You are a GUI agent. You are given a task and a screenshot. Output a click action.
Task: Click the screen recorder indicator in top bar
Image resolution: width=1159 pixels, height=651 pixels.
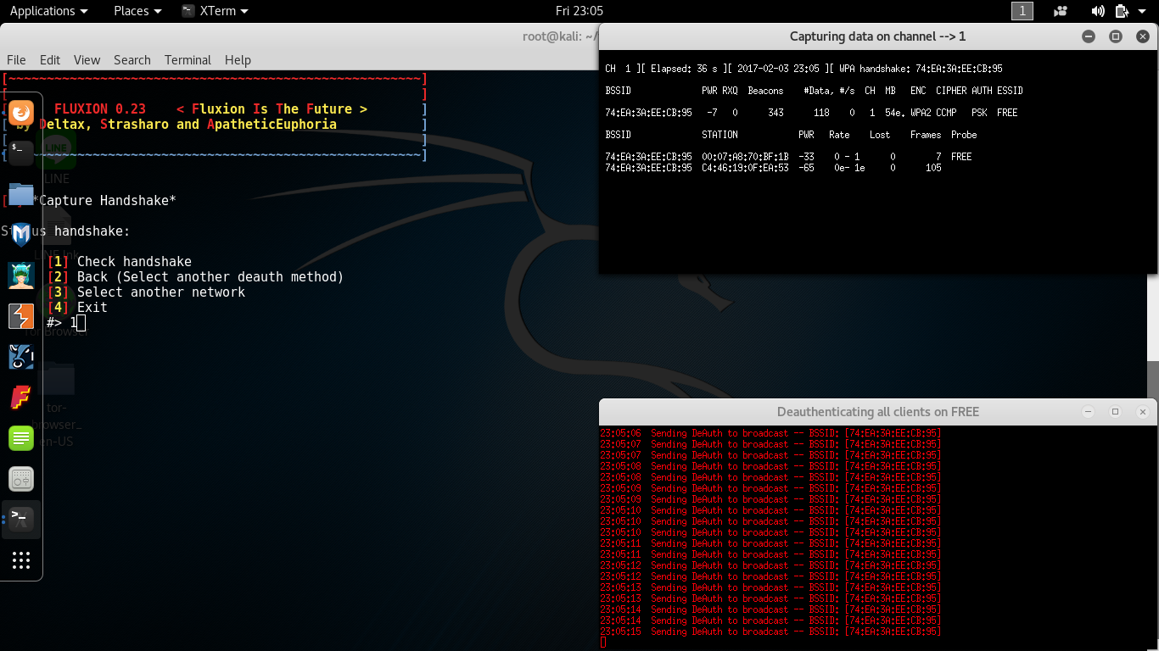click(1061, 11)
